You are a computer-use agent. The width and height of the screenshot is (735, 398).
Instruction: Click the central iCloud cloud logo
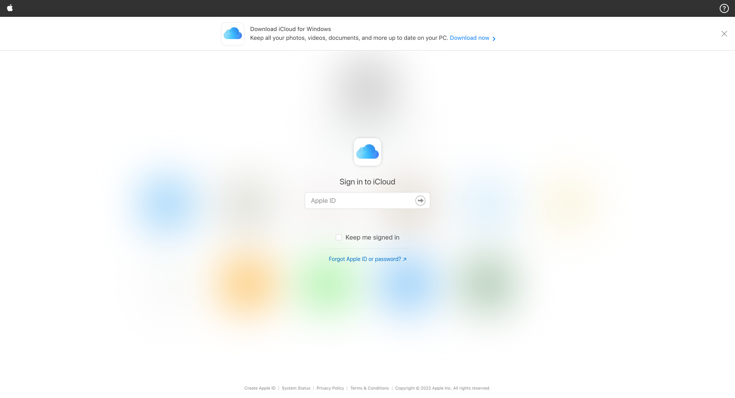[367, 152]
